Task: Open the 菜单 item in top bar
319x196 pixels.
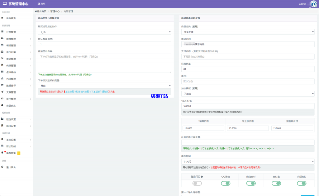Action: click(x=41, y=4)
